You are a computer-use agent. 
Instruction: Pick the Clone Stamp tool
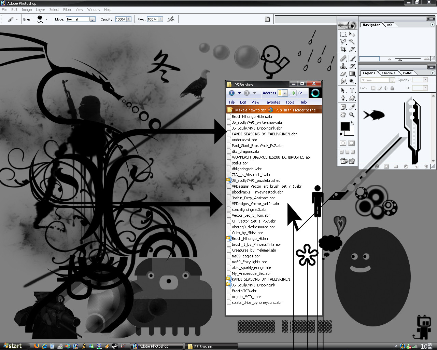point(343,66)
